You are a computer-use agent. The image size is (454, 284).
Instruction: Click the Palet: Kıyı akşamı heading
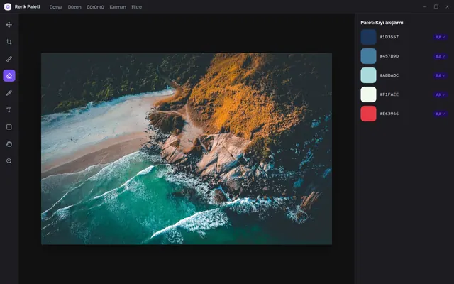click(x=382, y=22)
